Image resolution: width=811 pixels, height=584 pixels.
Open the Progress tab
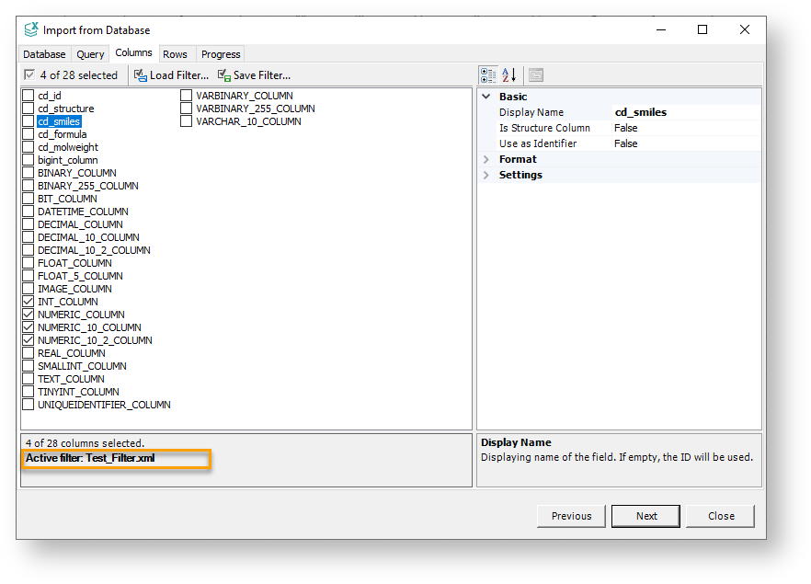coord(220,53)
